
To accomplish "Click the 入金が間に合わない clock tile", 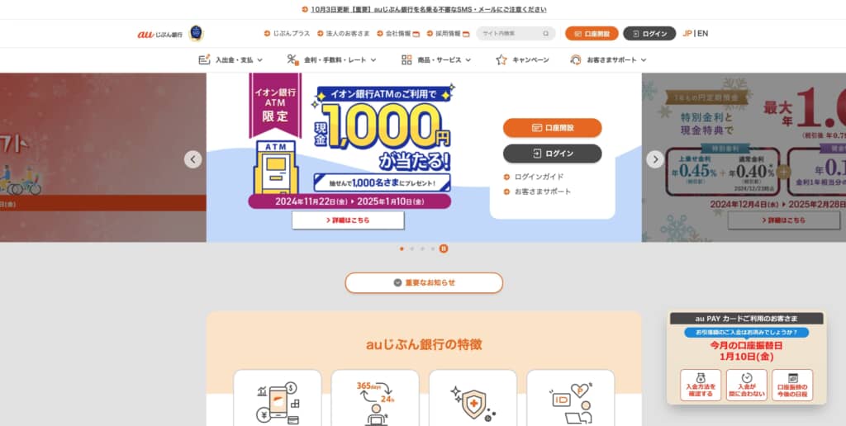I will [x=746, y=385].
